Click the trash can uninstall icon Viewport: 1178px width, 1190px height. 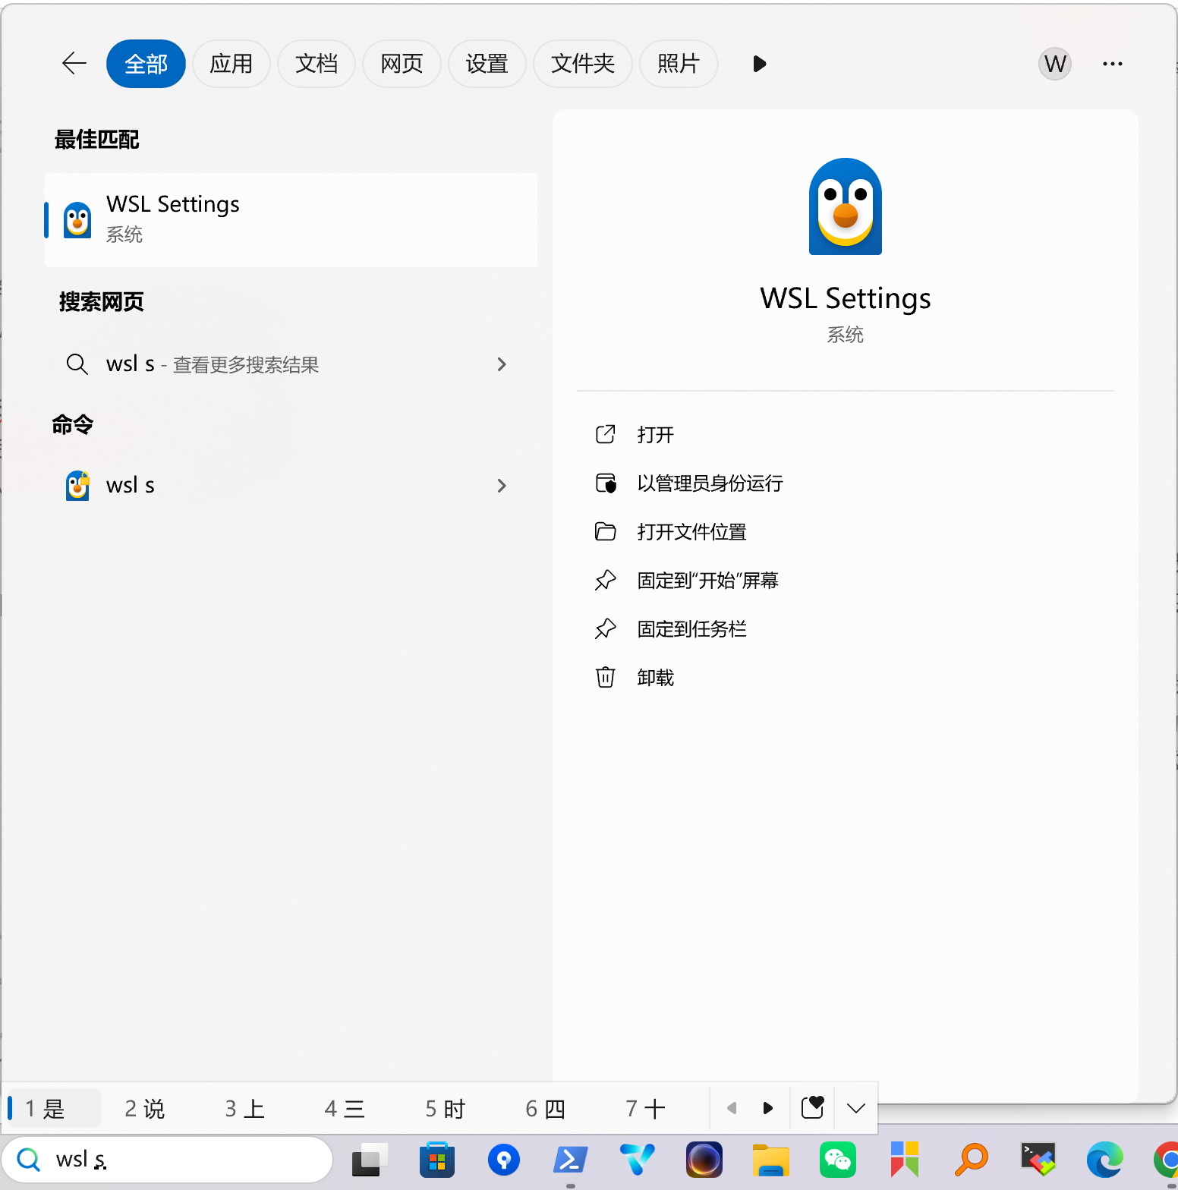606,677
